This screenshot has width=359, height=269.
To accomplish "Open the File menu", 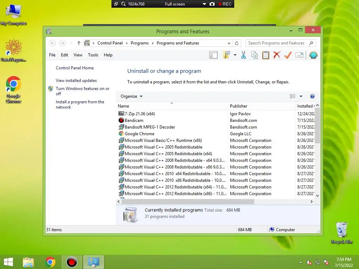I will click(52, 55).
